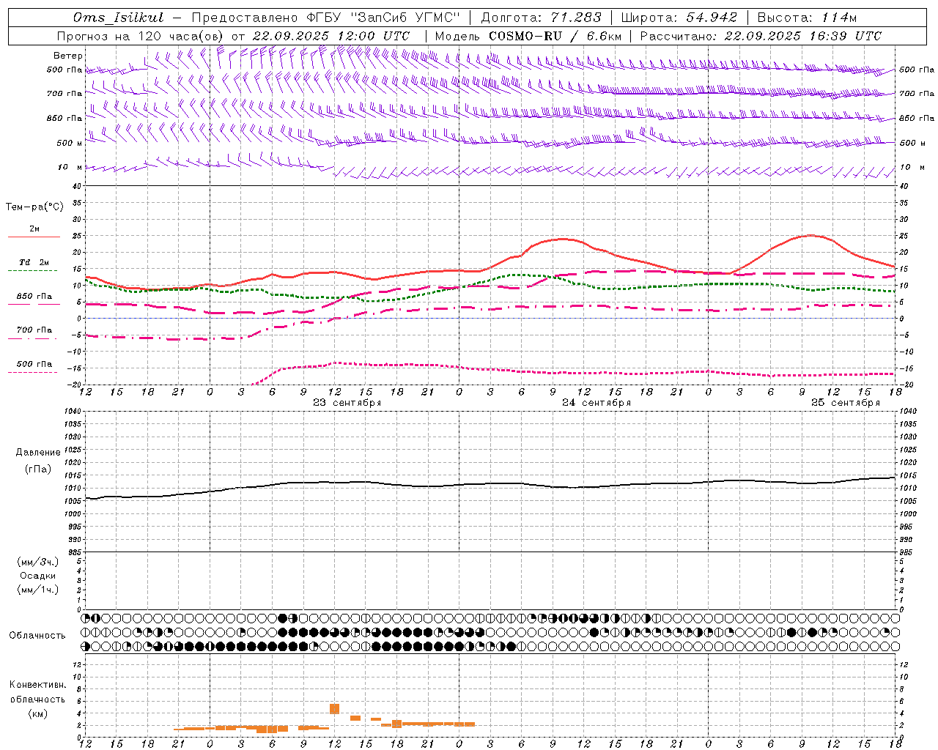Viewport: 938px width, 750px height.
Task: Click the 700 гПа entry in temperature legend
Action: pyautogui.click(x=34, y=330)
